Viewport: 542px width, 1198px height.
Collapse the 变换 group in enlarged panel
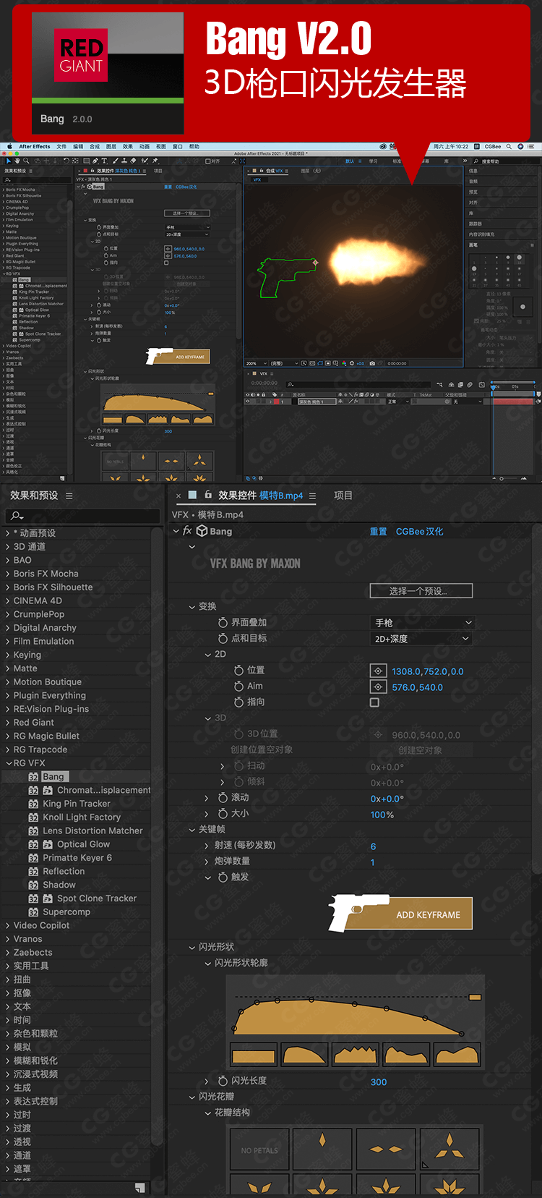tap(192, 607)
